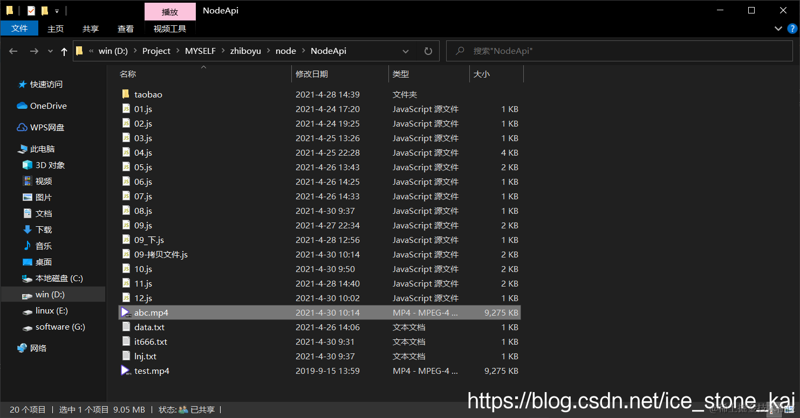
Task: Open software (G:) drive
Action: click(53, 326)
